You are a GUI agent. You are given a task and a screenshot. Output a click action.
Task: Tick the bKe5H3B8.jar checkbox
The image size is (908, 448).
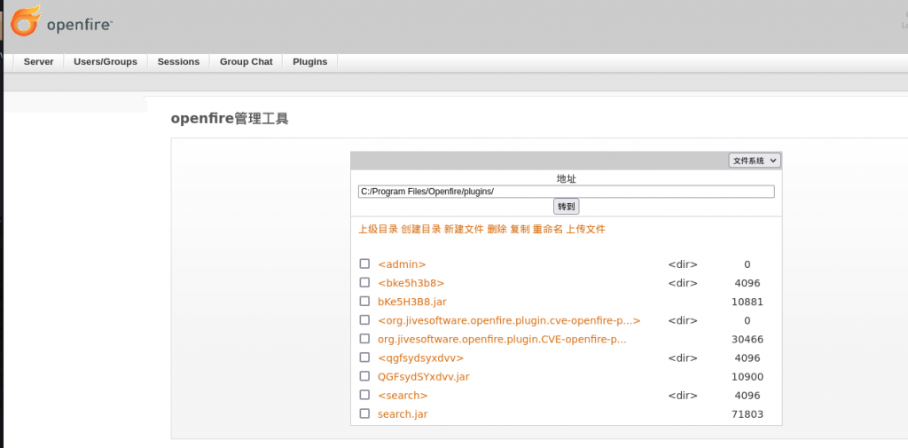[364, 302]
